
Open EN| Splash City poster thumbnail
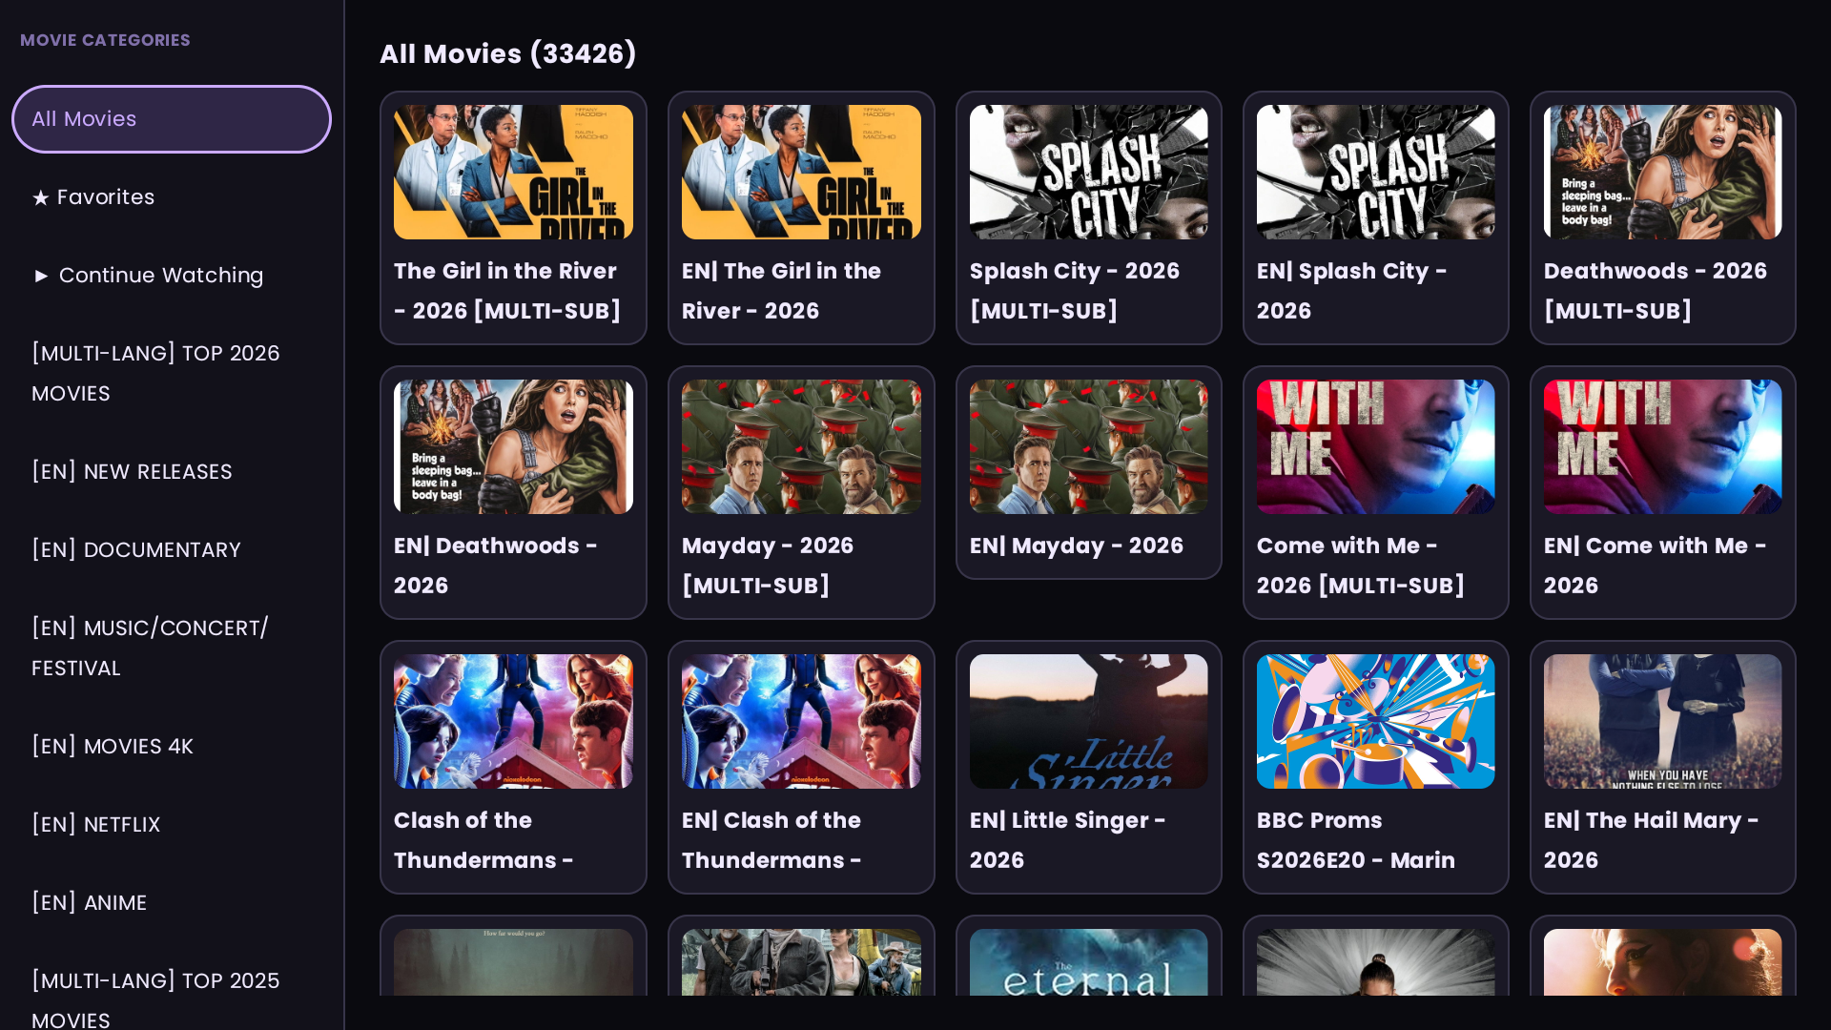1375,172
